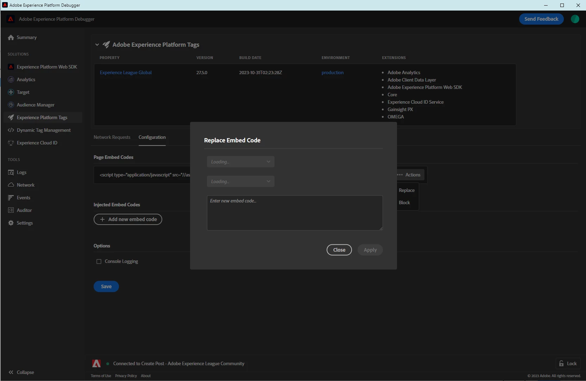Click the OMEGA extension entry

click(396, 117)
